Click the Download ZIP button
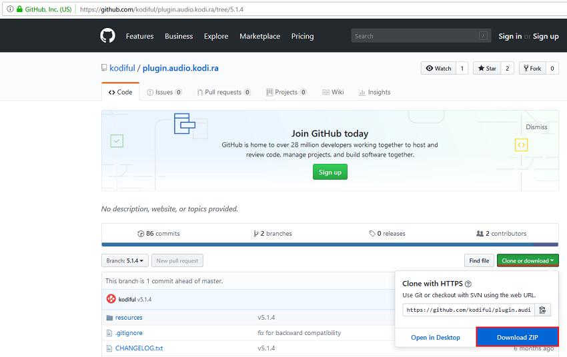This screenshot has height=357, width=567. tap(517, 337)
